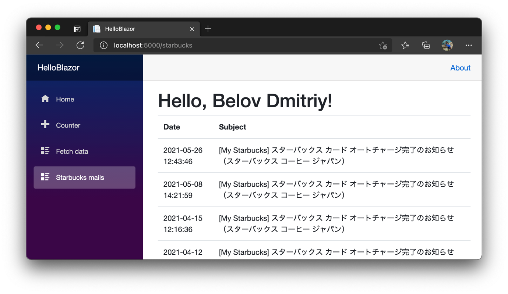Open a new tab with plus button
Viewport: 508px width, 294px height.
click(208, 29)
